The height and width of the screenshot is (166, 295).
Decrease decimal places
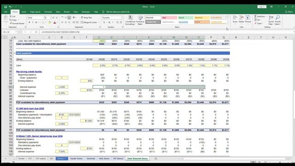[121, 23]
